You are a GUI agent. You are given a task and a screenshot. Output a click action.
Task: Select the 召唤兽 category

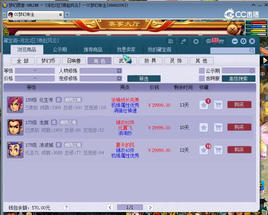click(x=74, y=61)
